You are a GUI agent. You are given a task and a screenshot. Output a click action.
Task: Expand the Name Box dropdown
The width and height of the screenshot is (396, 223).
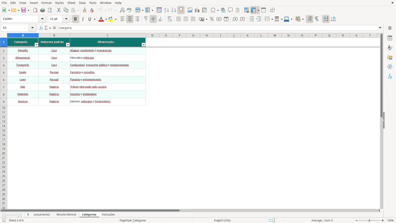(32, 28)
